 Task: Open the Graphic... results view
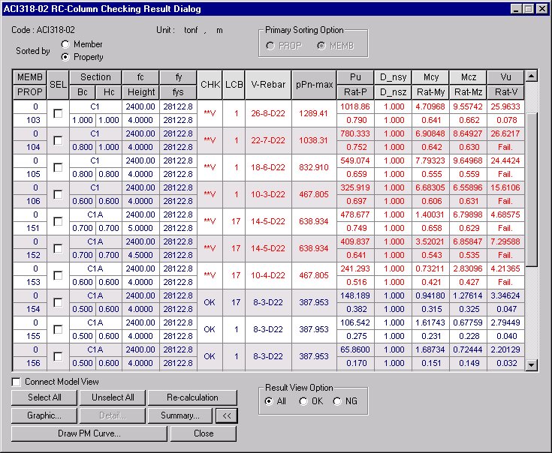pyautogui.click(x=44, y=415)
